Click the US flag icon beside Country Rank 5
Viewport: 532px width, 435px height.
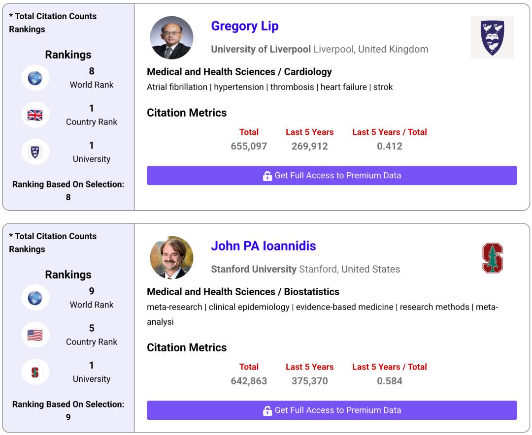35,335
